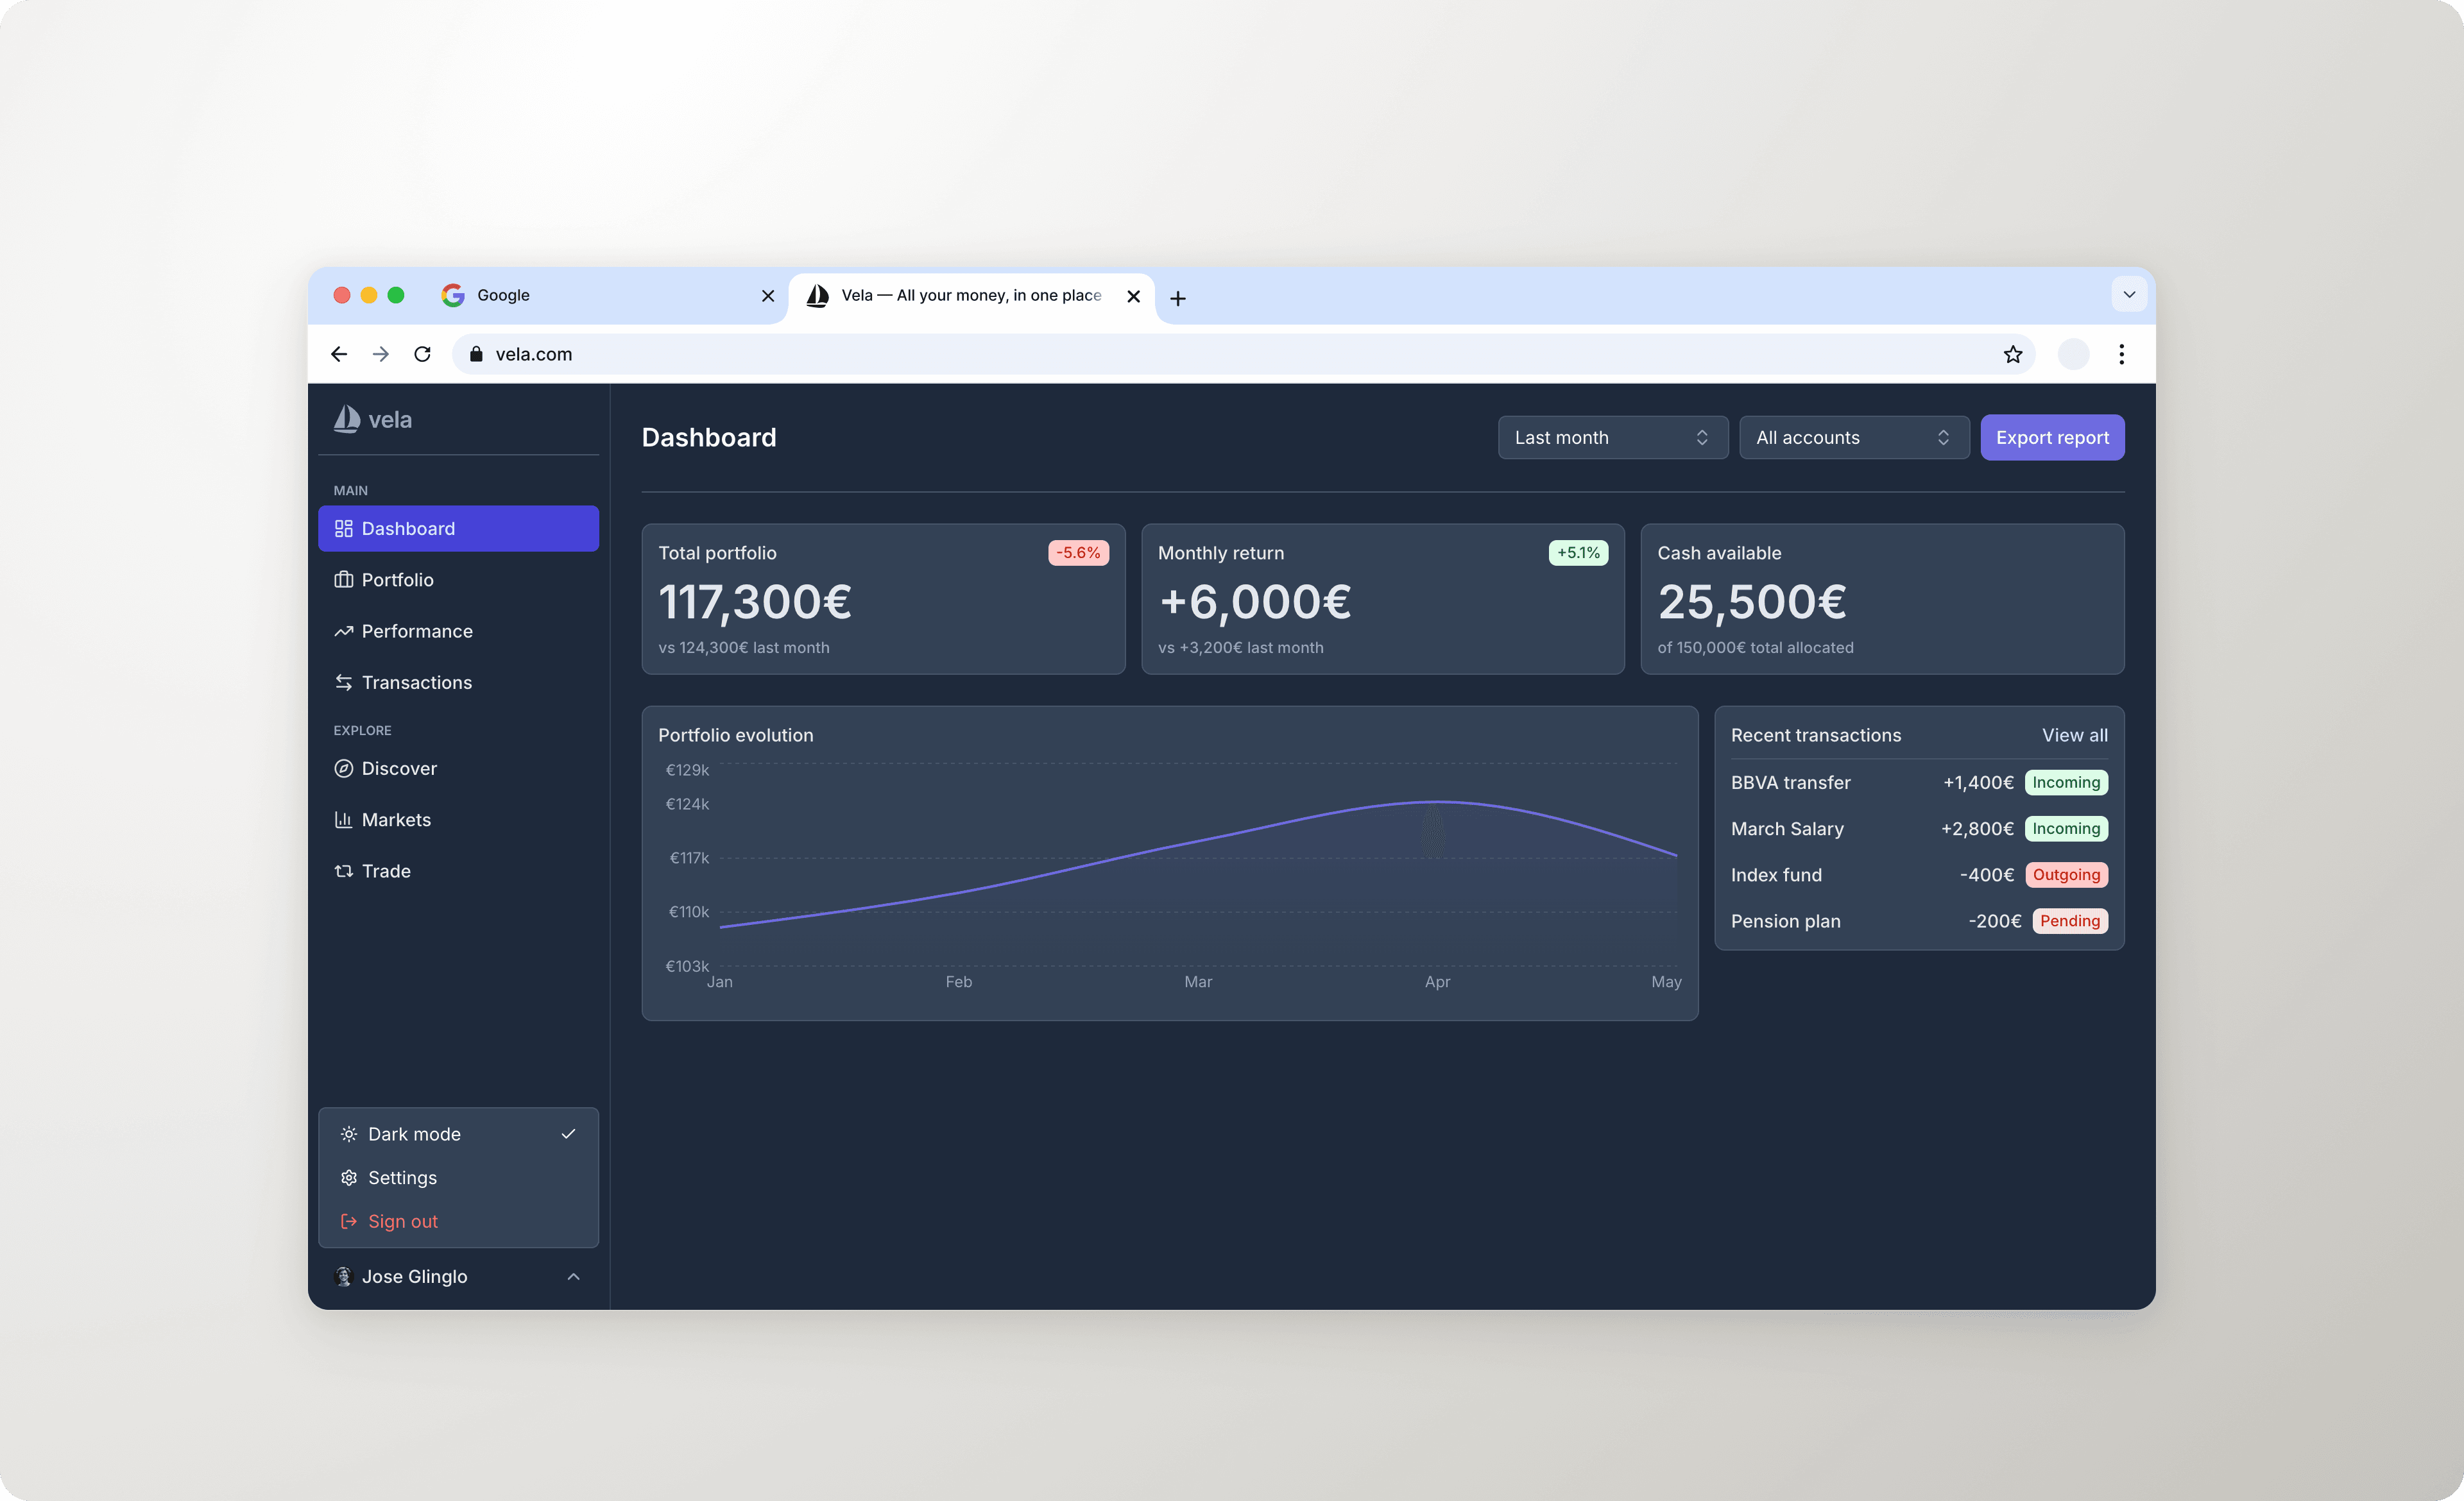Click the Discover compass icon
This screenshot has height=1501, width=2464.
(x=343, y=768)
